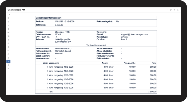Click the 'Oplistningsinformationer:' heading
This screenshot has height=102, width=187.
(x=49, y=18)
